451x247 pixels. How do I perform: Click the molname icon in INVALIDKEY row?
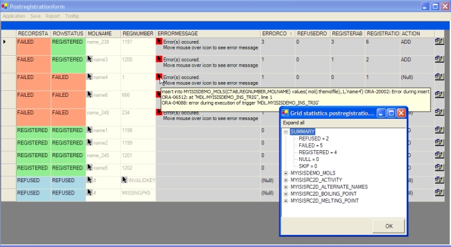click(x=90, y=180)
